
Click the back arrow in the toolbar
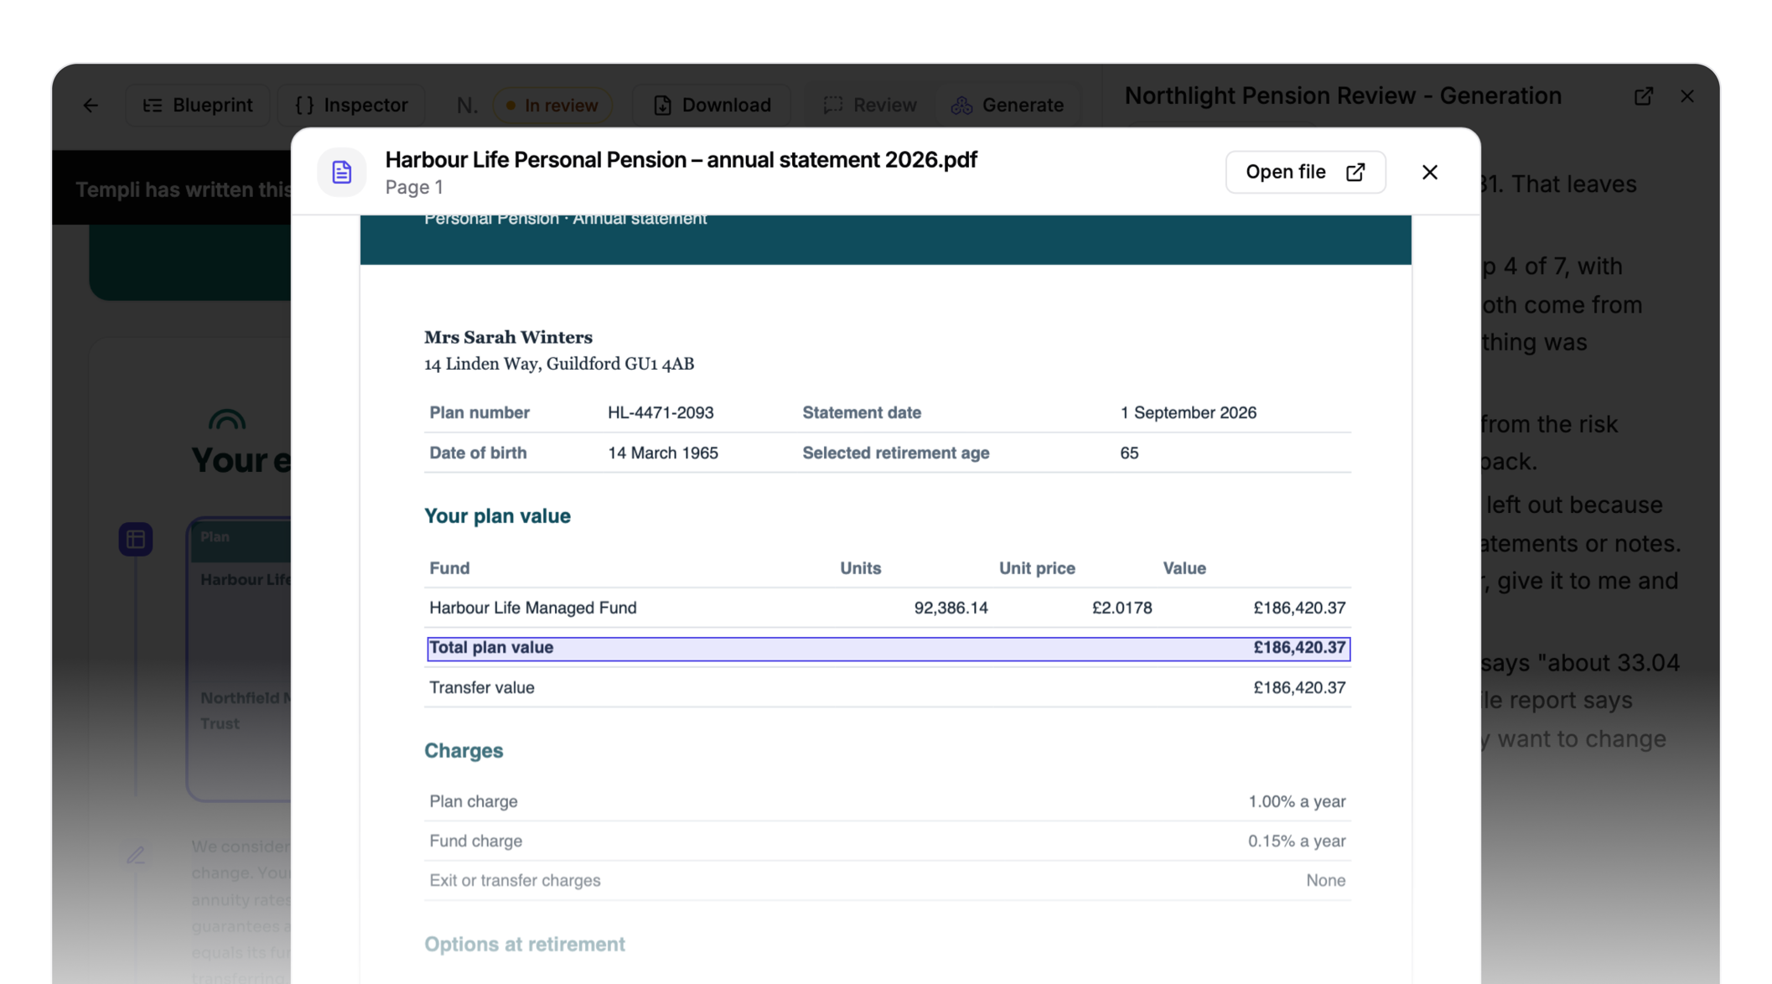click(x=91, y=106)
